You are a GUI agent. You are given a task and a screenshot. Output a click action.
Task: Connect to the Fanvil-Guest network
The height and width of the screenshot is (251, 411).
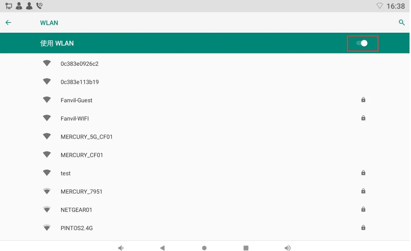click(x=76, y=100)
